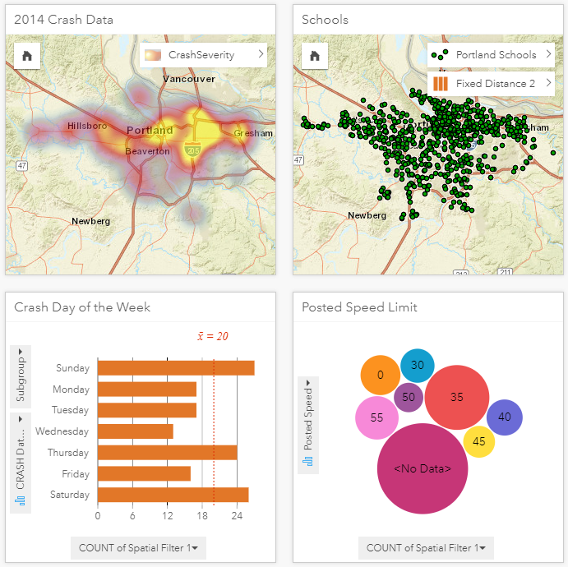Screen dimensions: 568x567
Task: Select the indigo 40 speed bubble
Action: pos(505,417)
